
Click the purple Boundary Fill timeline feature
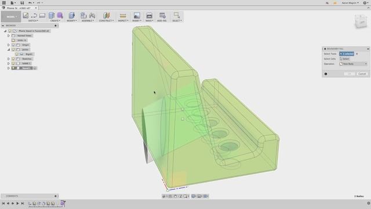click(62, 203)
